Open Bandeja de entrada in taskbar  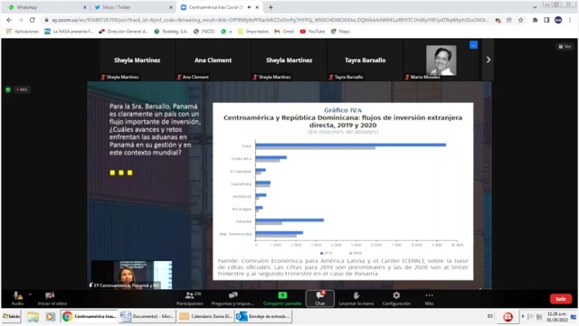tap(263, 316)
